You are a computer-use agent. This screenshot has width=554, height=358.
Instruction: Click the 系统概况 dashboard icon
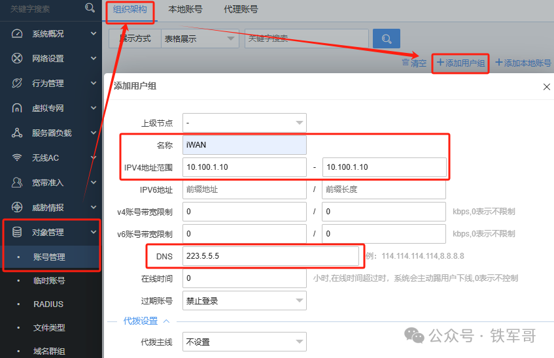pyautogui.click(x=17, y=33)
